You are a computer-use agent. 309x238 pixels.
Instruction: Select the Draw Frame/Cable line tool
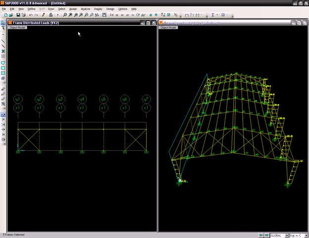click(3, 41)
